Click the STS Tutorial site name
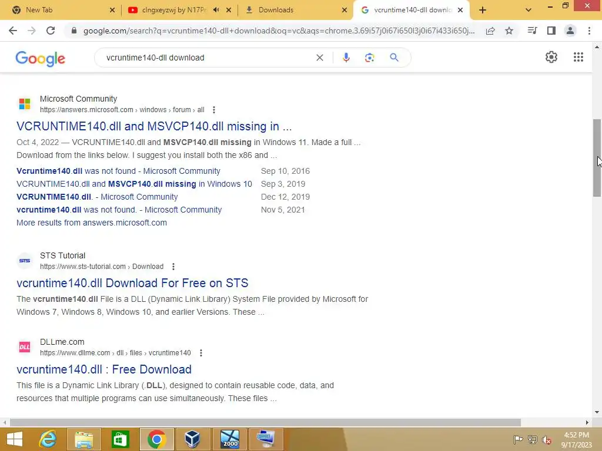 point(62,256)
